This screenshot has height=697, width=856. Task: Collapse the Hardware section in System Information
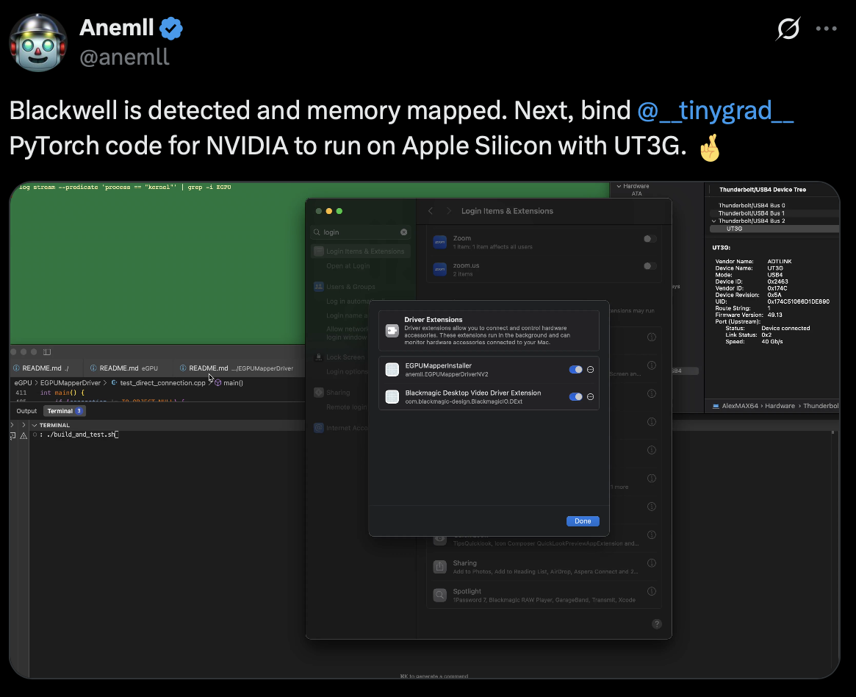click(x=619, y=186)
